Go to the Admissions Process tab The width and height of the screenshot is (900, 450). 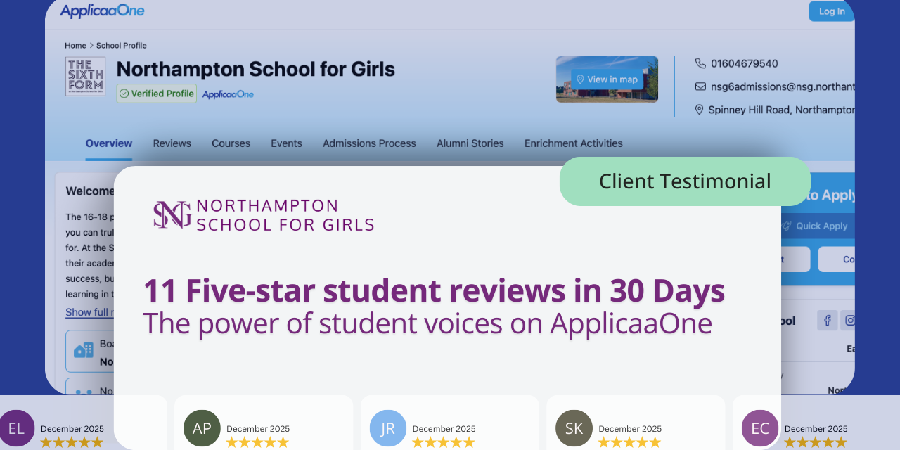(x=369, y=143)
